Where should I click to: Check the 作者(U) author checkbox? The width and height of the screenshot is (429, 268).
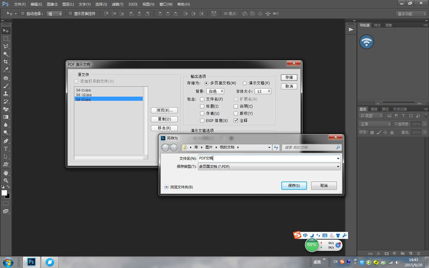(202, 114)
